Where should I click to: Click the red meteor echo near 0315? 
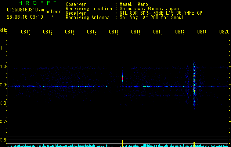(122, 78)
